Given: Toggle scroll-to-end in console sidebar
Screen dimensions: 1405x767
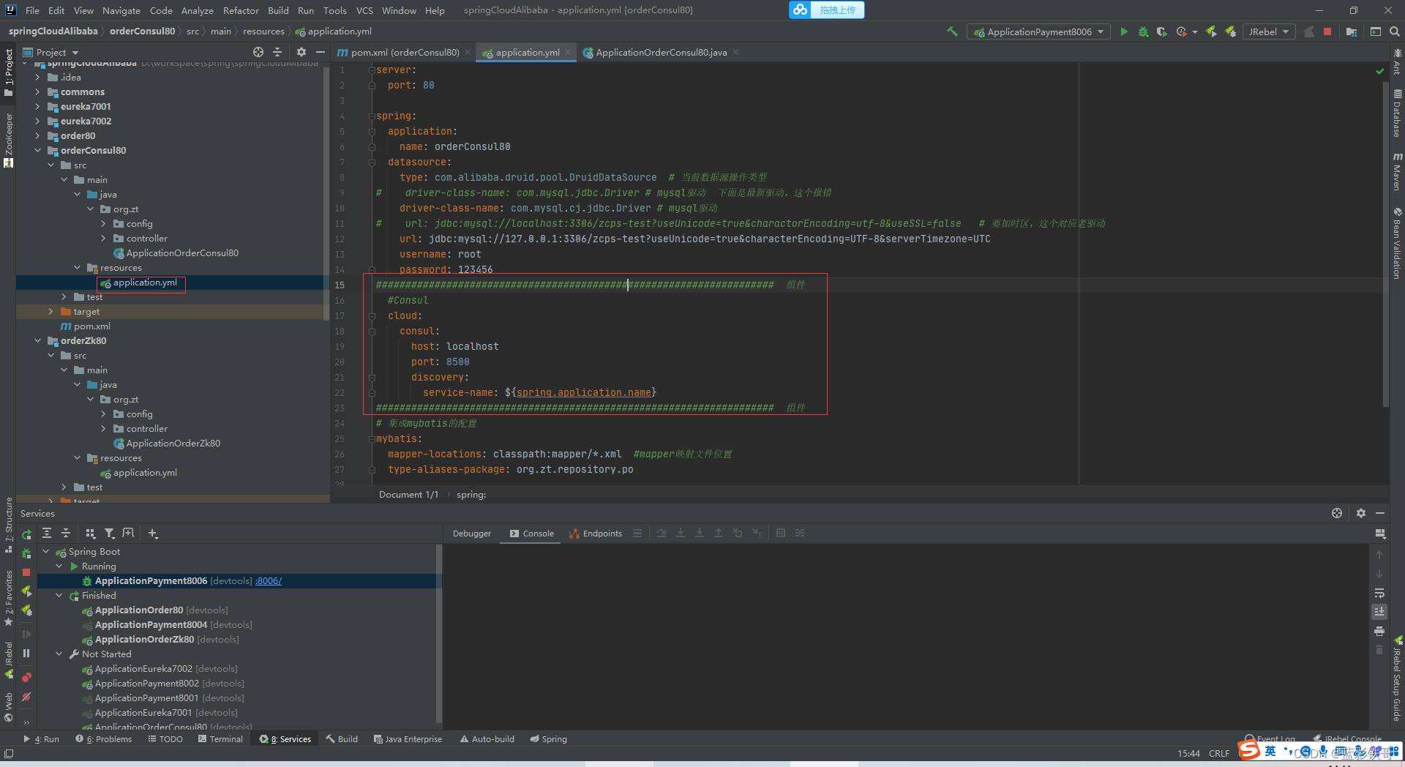Looking at the screenshot, I should pos(1379,612).
